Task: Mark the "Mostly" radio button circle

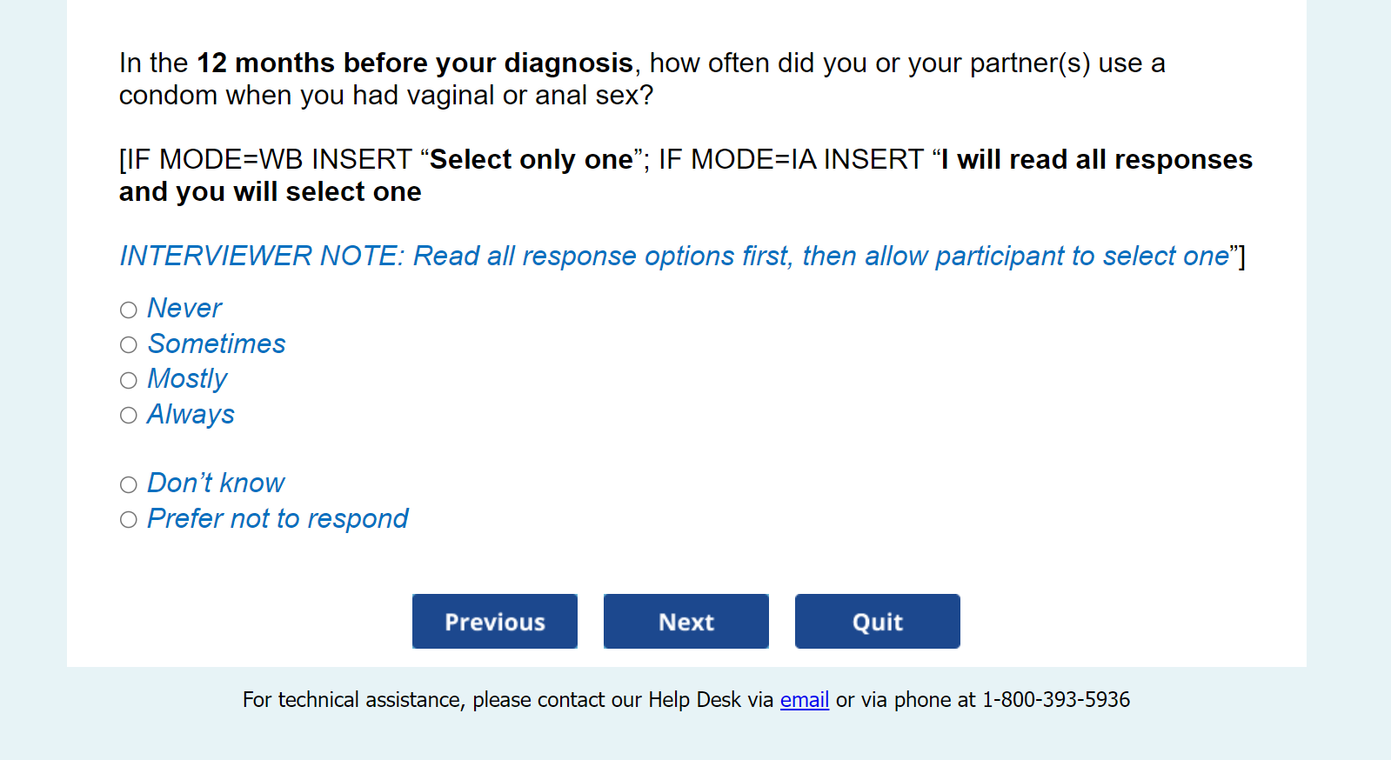Action: (129, 380)
